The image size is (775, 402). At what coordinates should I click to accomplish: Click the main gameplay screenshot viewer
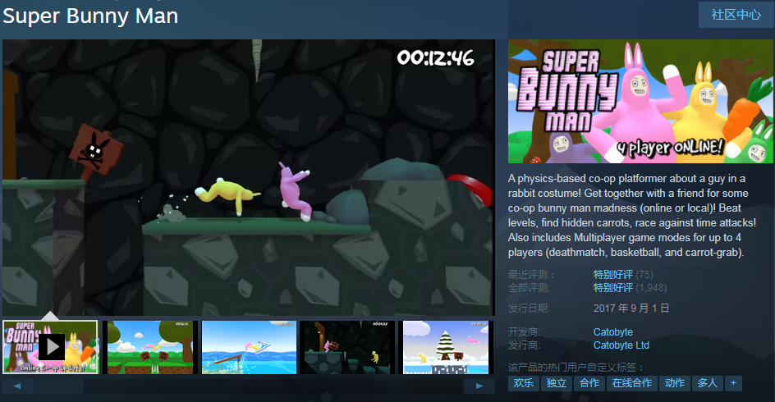pos(249,177)
